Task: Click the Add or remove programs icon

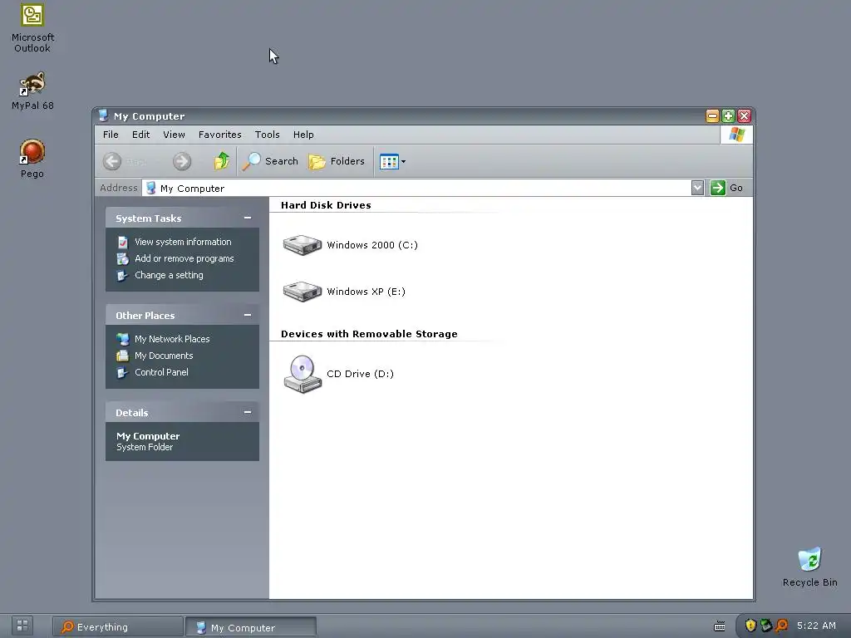Action: 123,259
